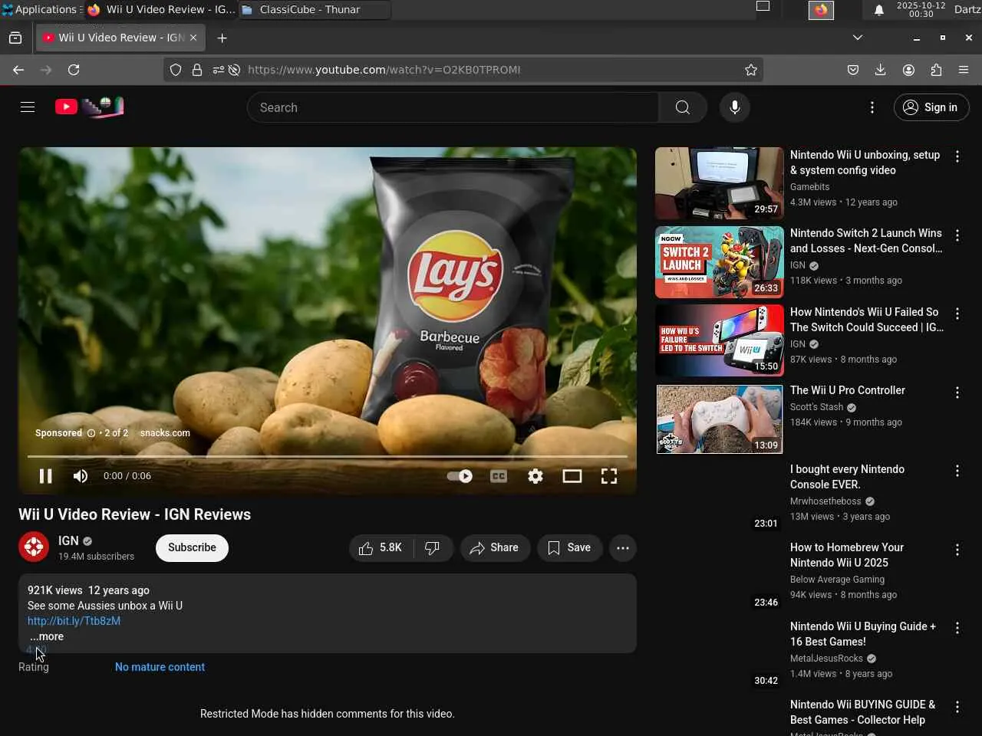Toggle closed captions CC button

click(x=499, y=476)
